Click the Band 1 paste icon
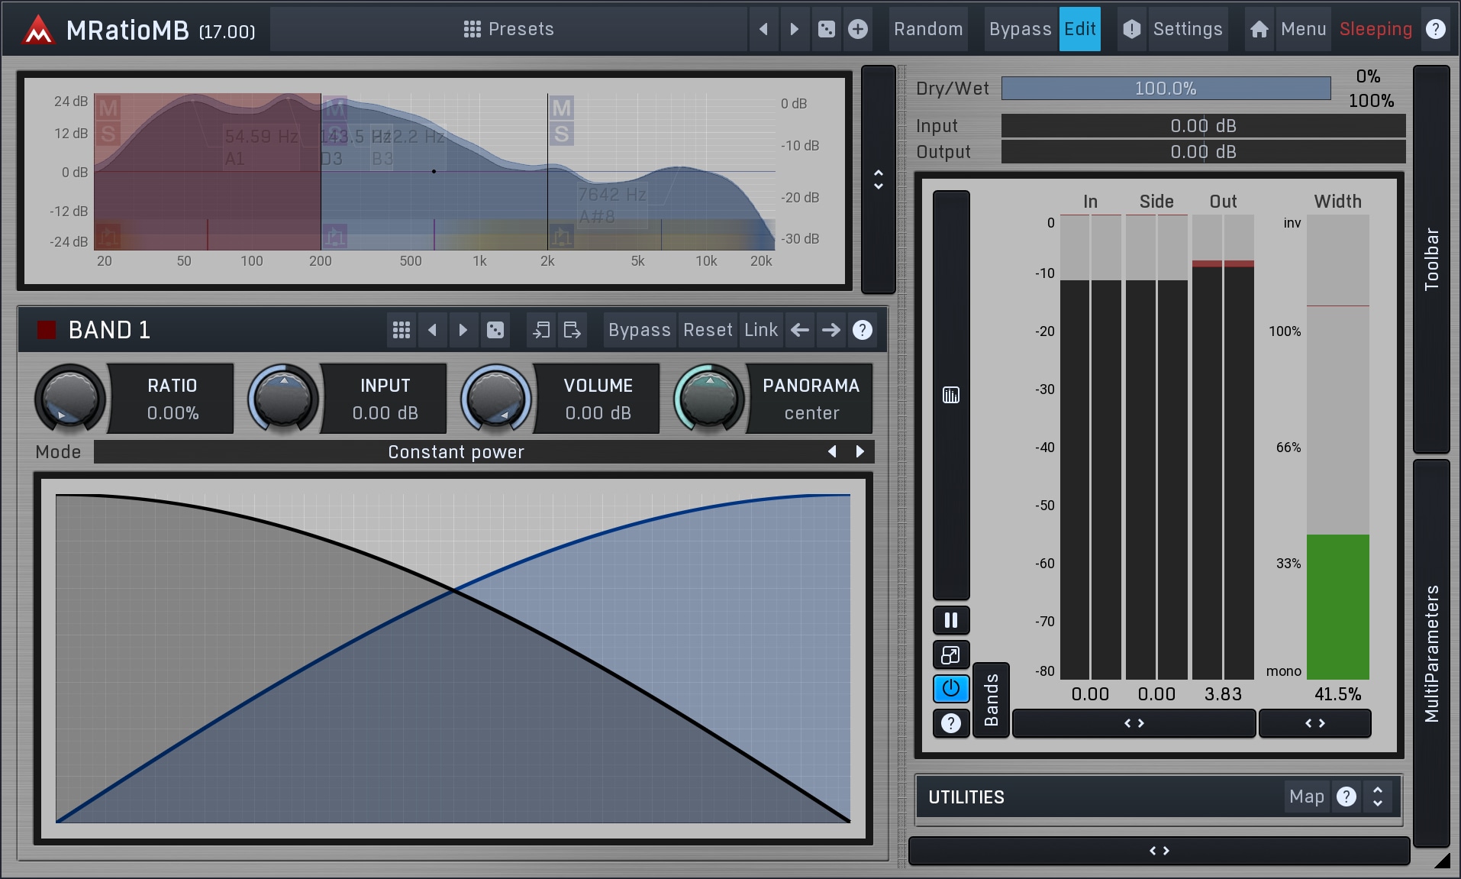 click(572, 330)
